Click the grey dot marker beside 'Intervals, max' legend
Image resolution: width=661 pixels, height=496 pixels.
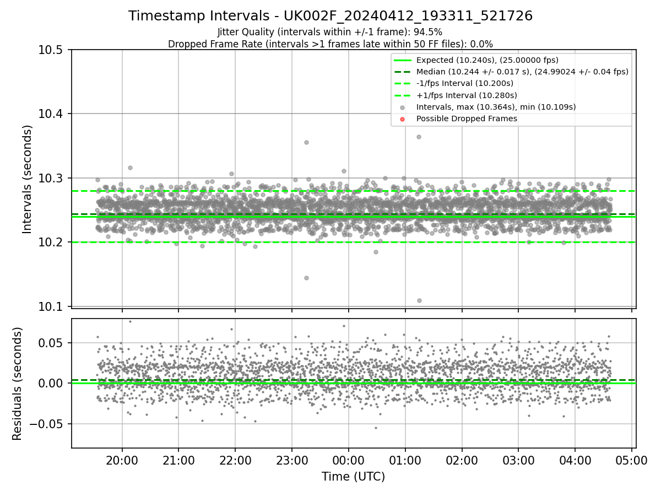tap(402, 107)
